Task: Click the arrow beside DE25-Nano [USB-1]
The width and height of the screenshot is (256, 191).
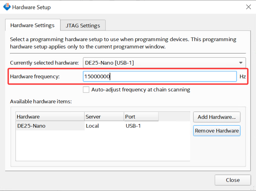Action: (x=241, y=63)
